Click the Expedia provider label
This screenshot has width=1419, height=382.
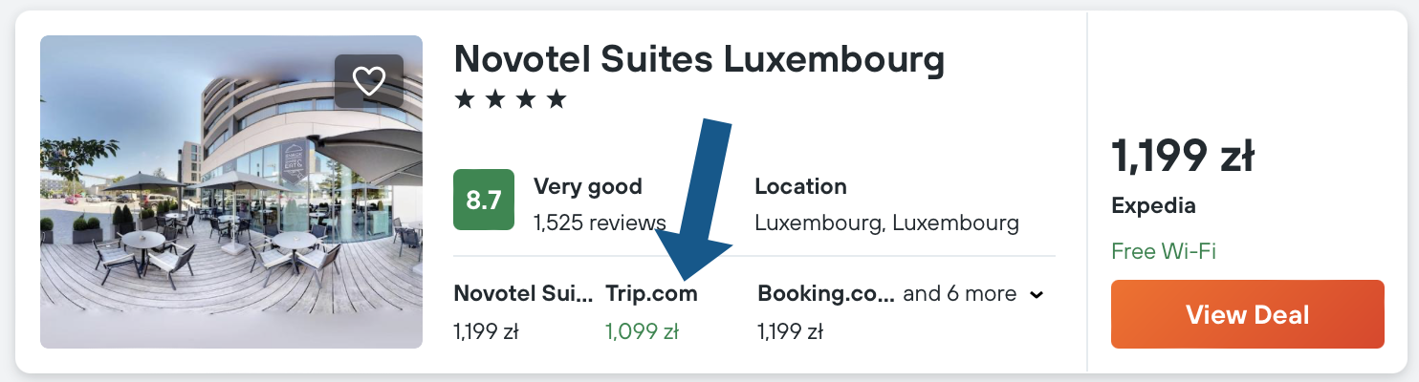tap(1153, 206)
